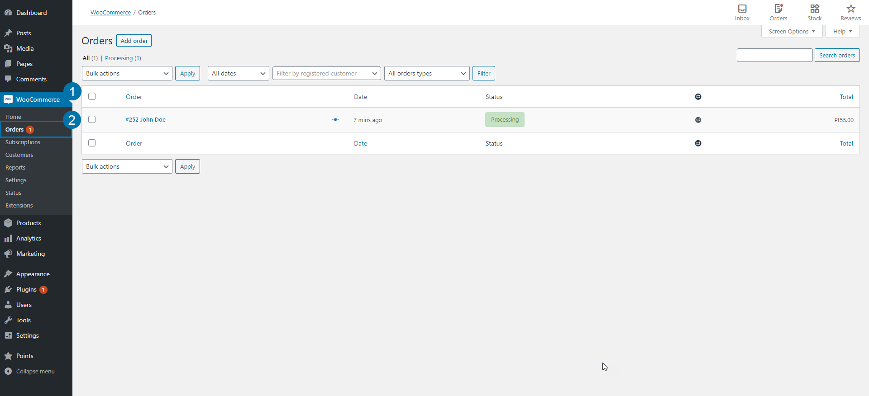Click the Settings sliders icon in sidebar

click(8, 335)
